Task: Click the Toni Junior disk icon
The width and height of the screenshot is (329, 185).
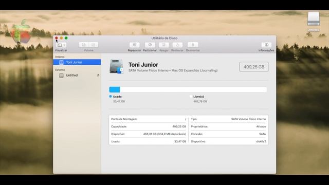Action: tap(117, 67)
